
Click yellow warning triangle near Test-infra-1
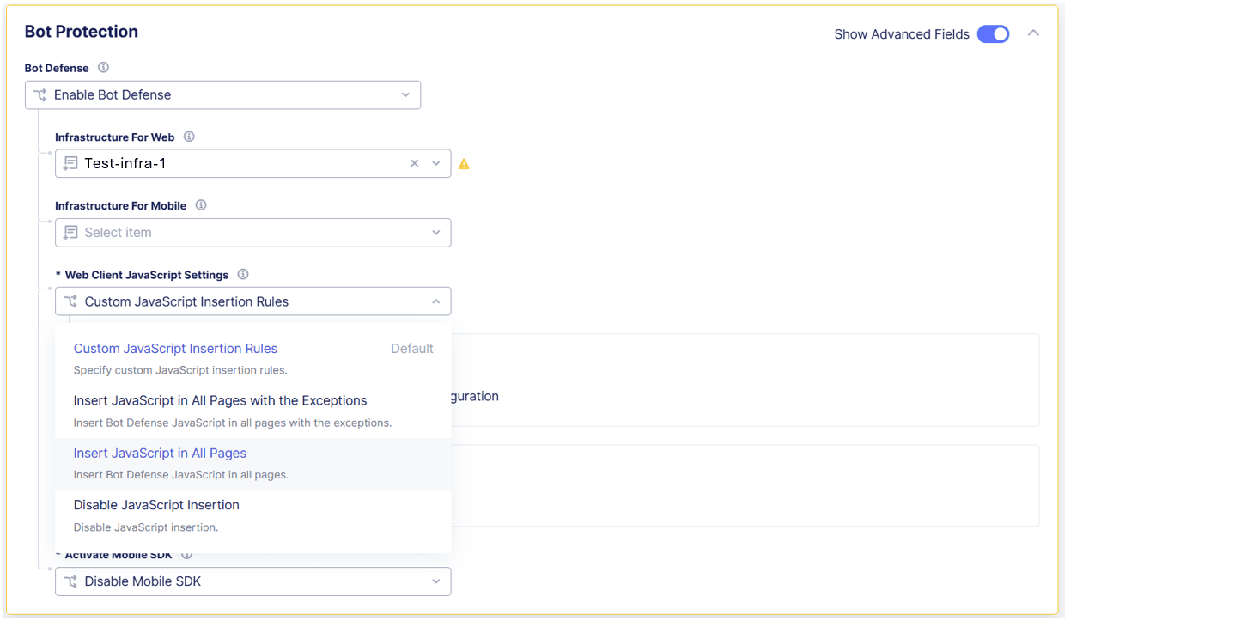464,164
